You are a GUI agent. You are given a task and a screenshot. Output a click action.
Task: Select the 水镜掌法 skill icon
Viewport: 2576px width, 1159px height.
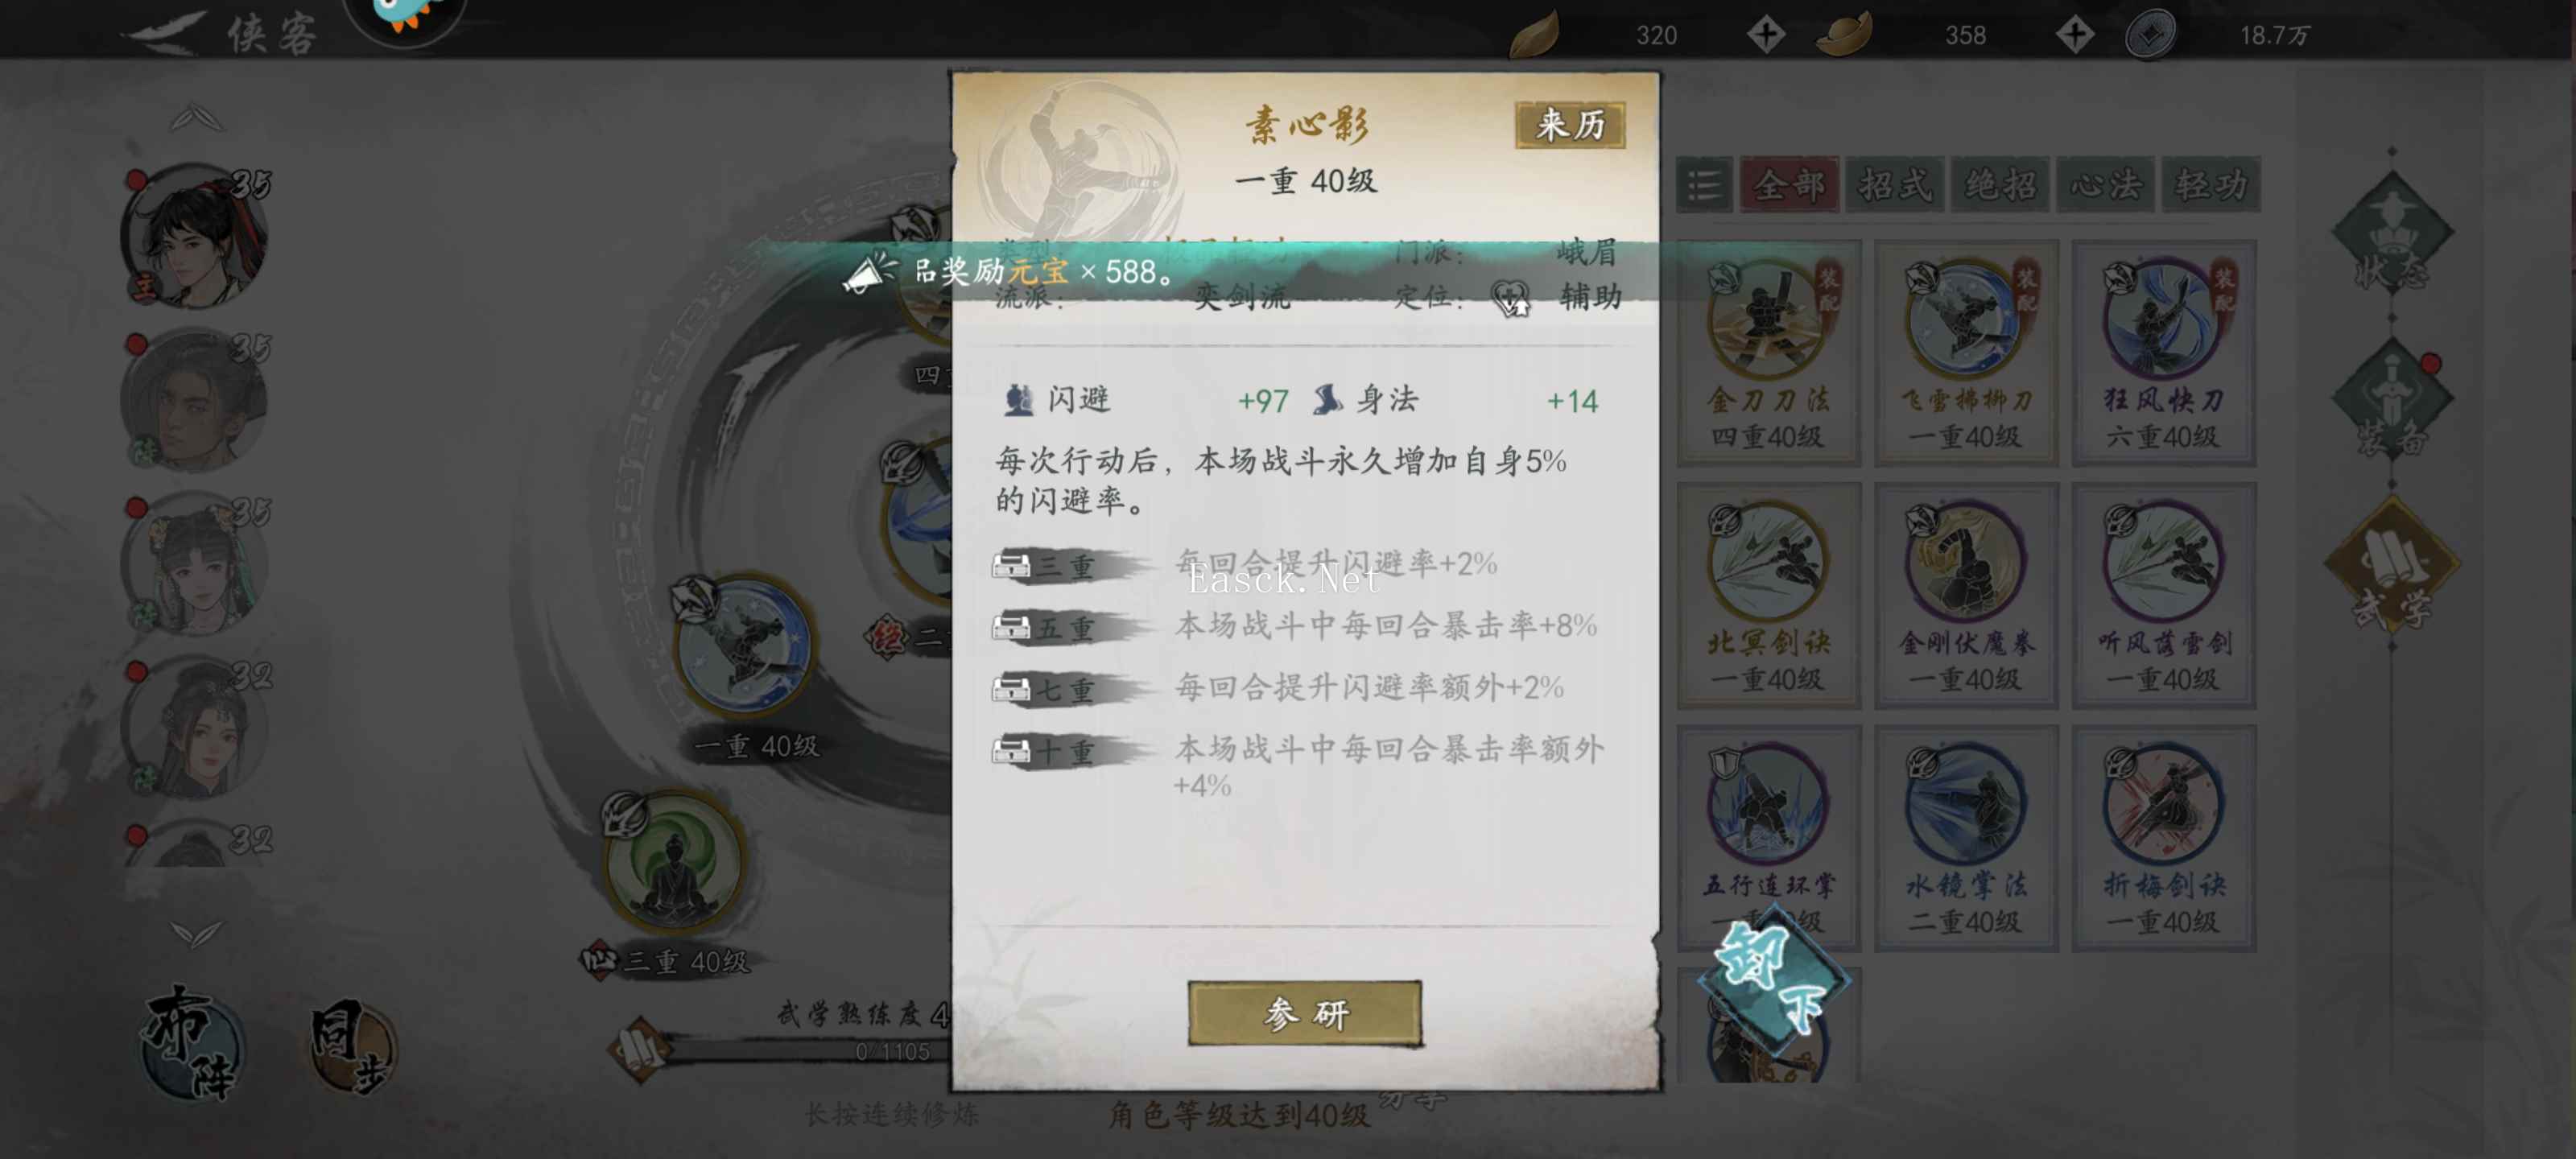click(1965, 803)
